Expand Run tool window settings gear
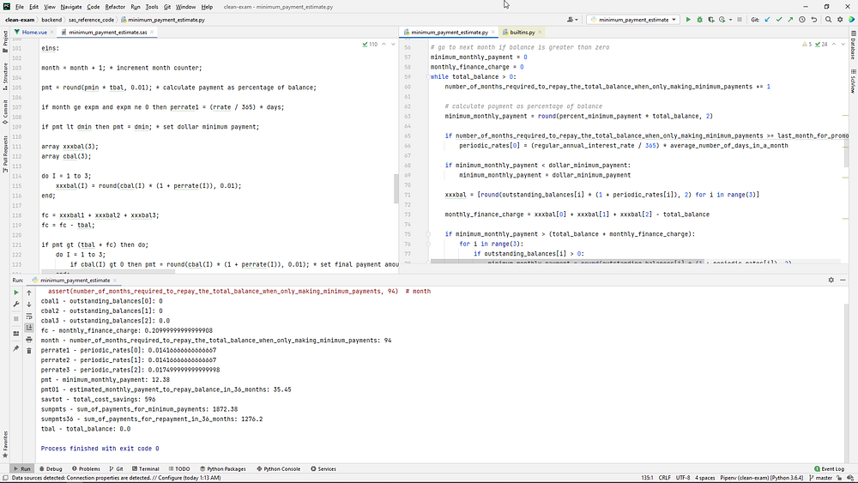Image resolution: width=858 pixels, height=483 pixels. click(x=831, y=281)
